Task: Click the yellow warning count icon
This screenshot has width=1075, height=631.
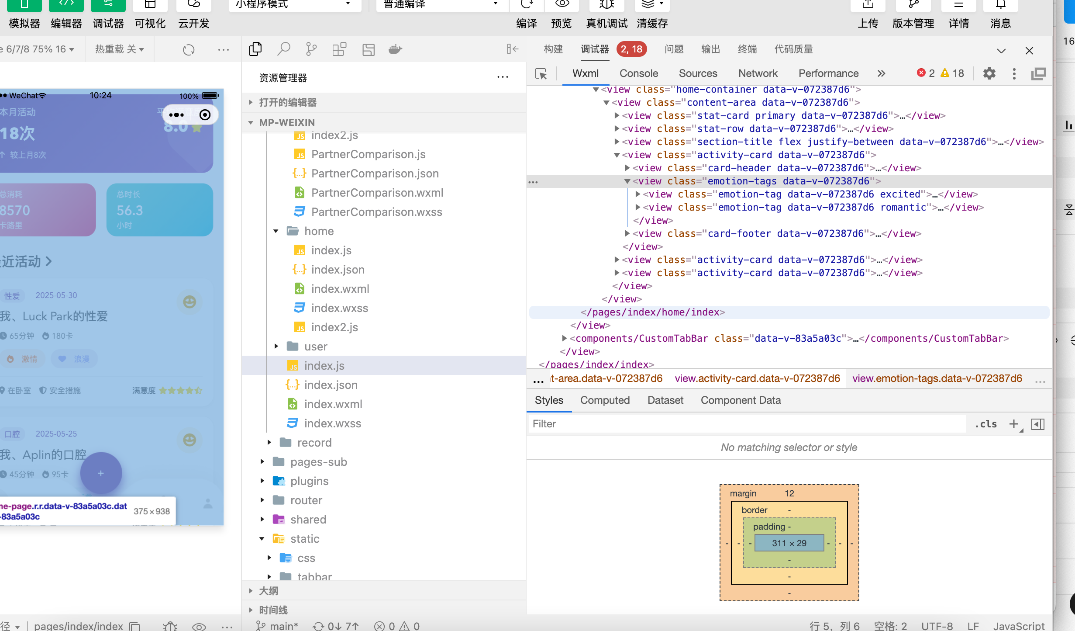Action: tap(945, 73)
